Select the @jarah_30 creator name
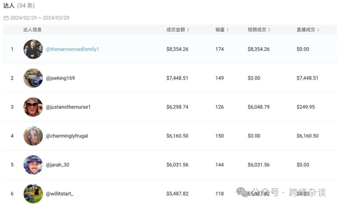 (x=57, y=165)
